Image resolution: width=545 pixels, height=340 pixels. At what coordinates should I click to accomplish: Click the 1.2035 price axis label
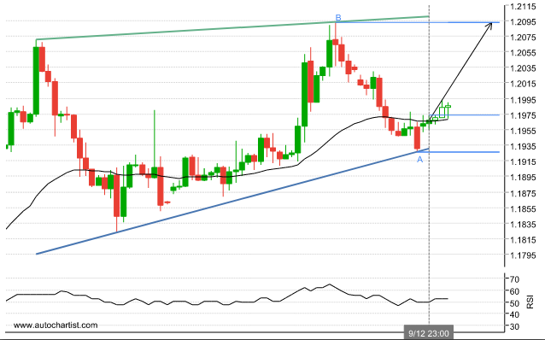tap(523, 68)
